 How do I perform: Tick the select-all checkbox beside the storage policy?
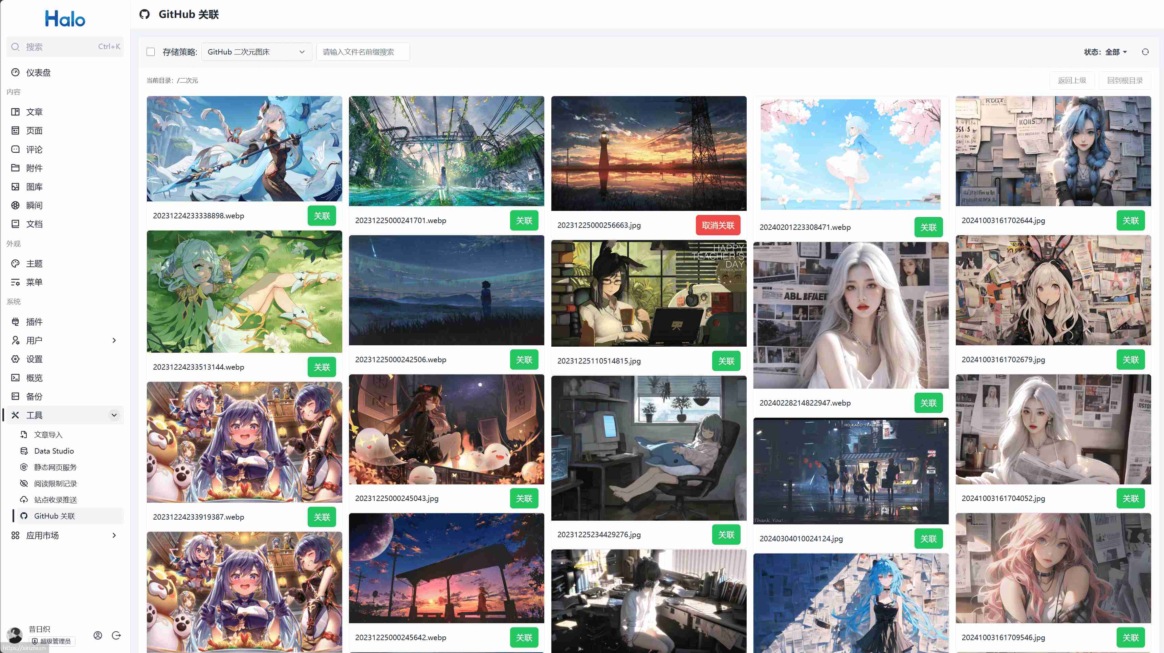coord(151,52)
